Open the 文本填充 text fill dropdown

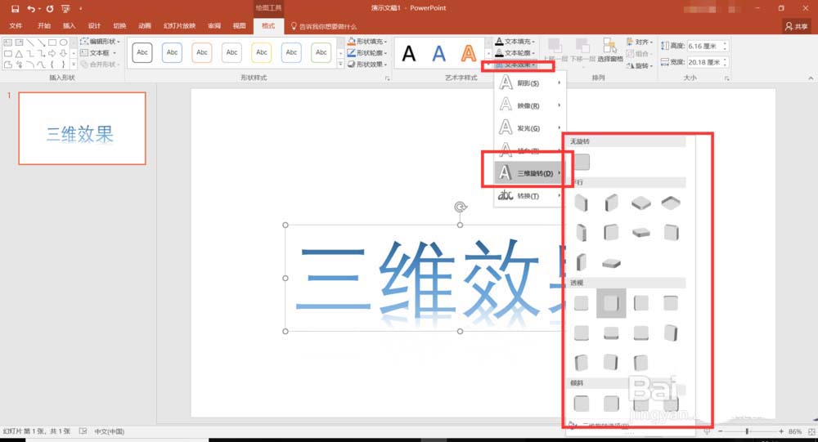pos(515,41)
